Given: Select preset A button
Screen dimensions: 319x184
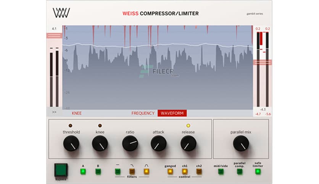Looking at the screenshot, I should [83, 171].
